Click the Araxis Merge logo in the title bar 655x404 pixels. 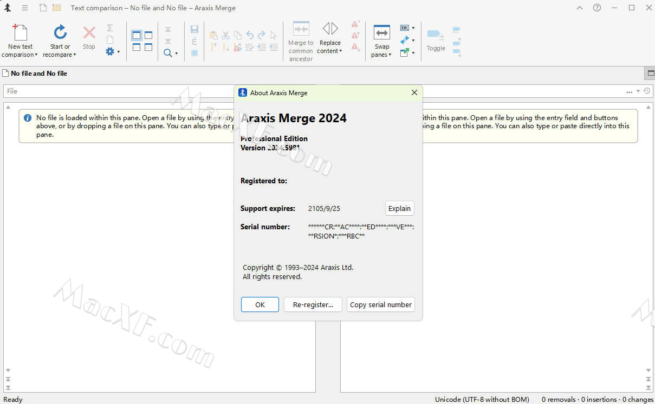(x=8, y=8)
